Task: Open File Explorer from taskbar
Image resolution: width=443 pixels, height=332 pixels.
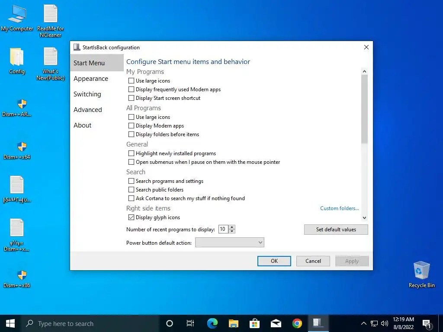Action: 233,323
